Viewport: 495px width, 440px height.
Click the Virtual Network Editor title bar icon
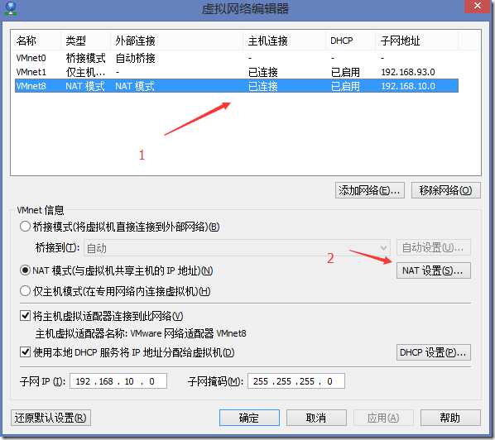[11, 8]
